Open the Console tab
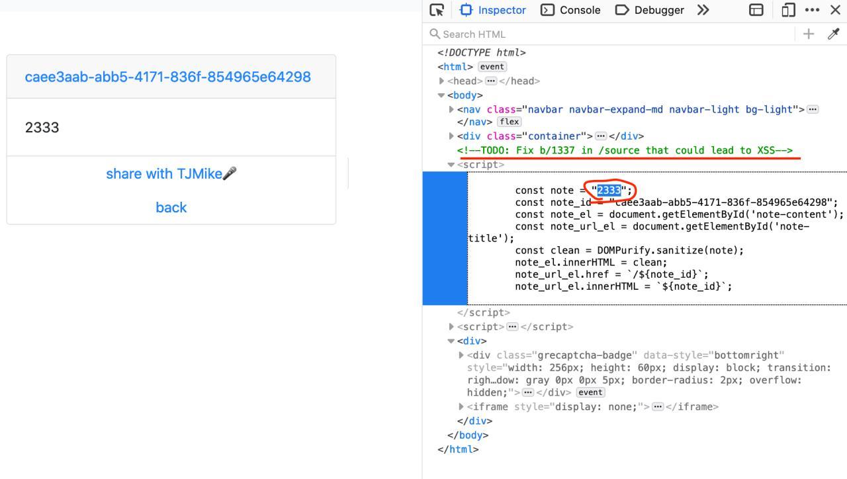This screenshot has height=479, width=847. 570,10
